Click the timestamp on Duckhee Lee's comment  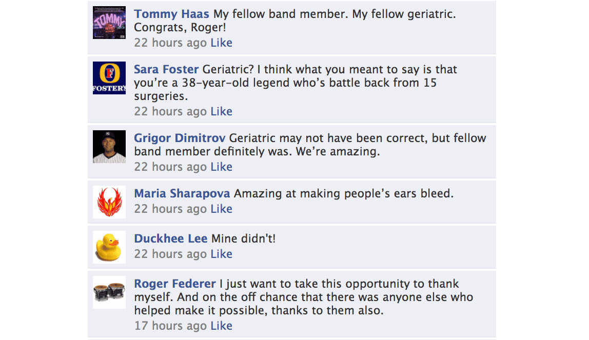click(170, 254)
